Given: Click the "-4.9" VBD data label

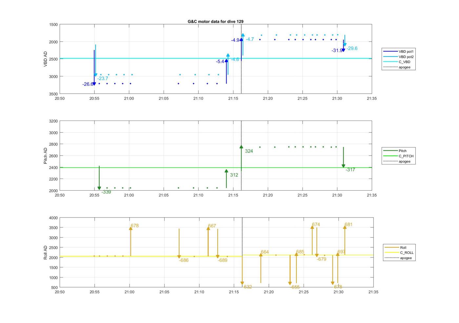Looking at the screenshot, I should click(235, 40).
